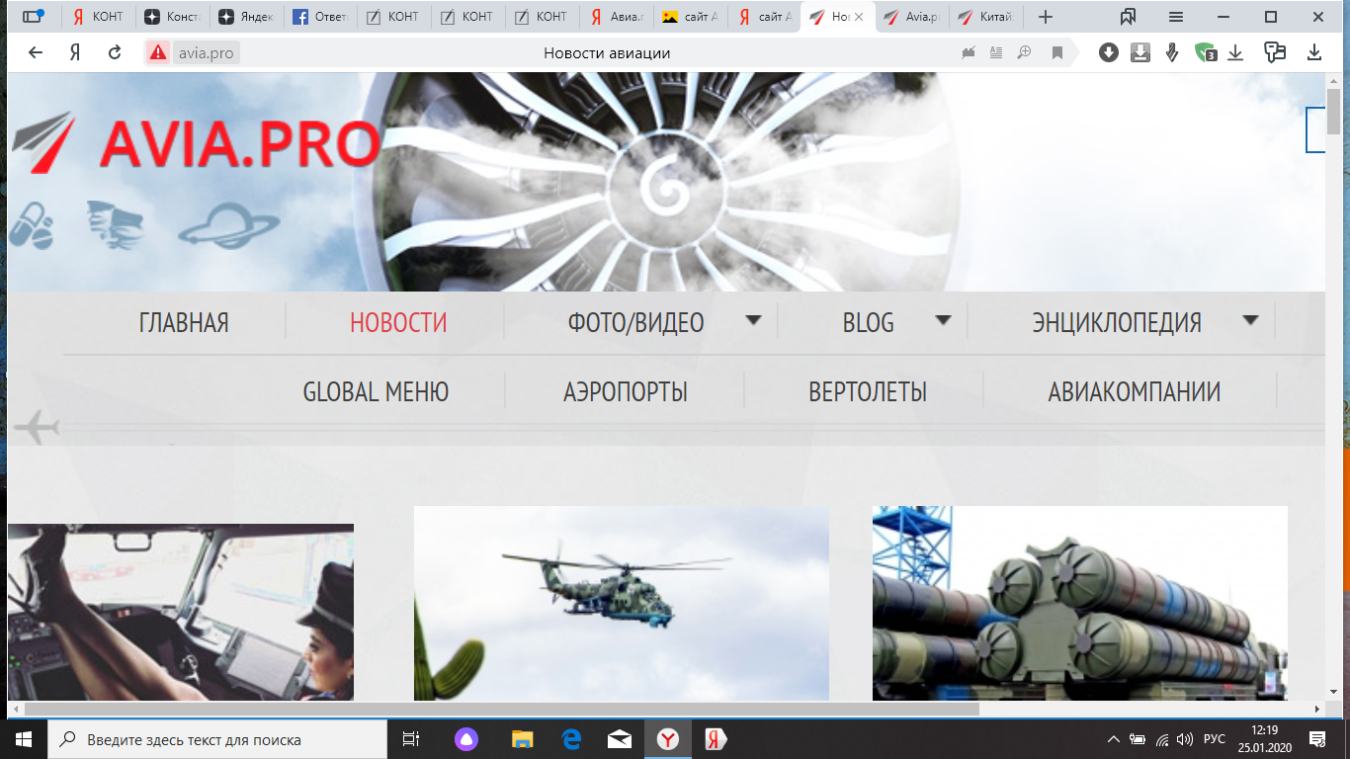This screenshot has width=1350, height=759.
Task: Open the password manager key icon
Action: [x=1275, y=53]
